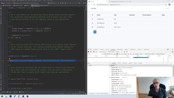The height and width of the screenshot is (98, 174).
Task: Click the red record network log button
Action: (88, 52)
